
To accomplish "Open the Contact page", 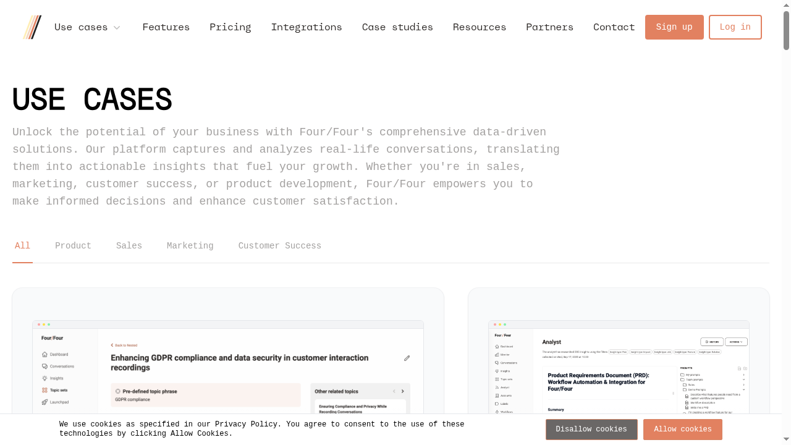I will (614, 27).
